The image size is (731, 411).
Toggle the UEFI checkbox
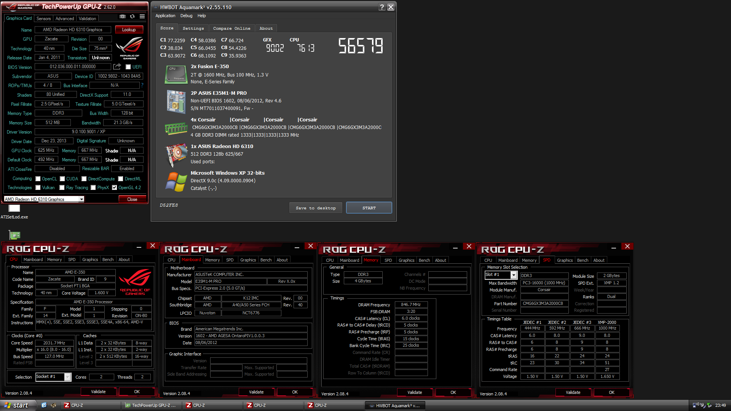(128, 67)
